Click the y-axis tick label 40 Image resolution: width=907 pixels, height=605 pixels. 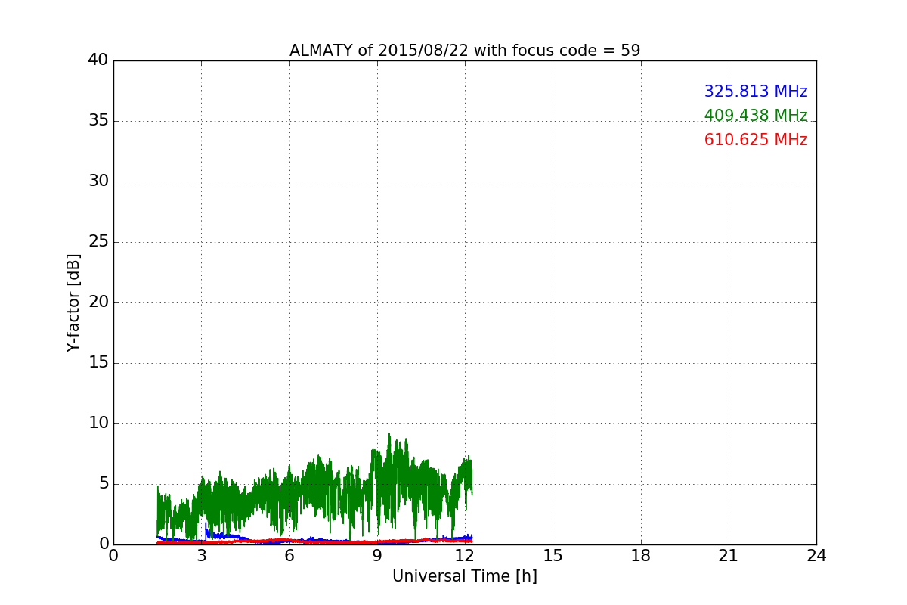pyautogui.click(x=98, y=60)
